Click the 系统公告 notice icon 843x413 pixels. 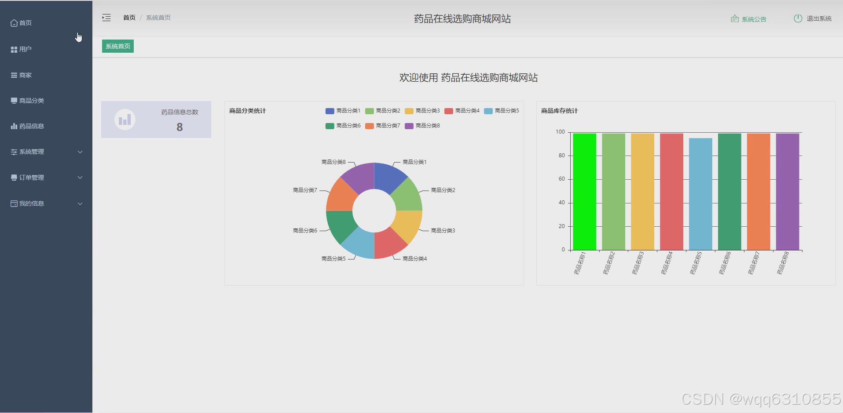[735, 18]
